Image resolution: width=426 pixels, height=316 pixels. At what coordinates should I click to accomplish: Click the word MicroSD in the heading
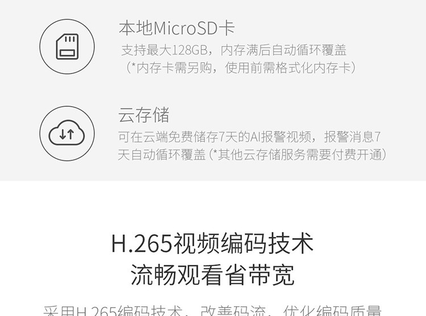(x=186, y=28)
